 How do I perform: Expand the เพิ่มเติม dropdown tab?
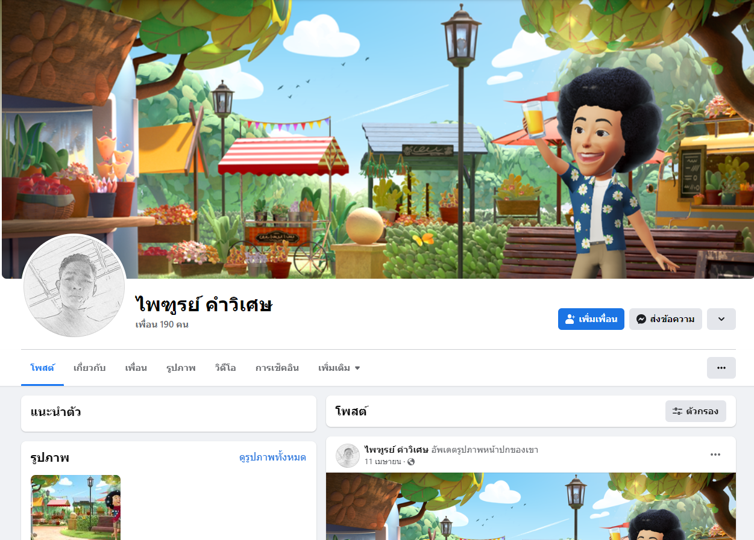tap(339, 368)
